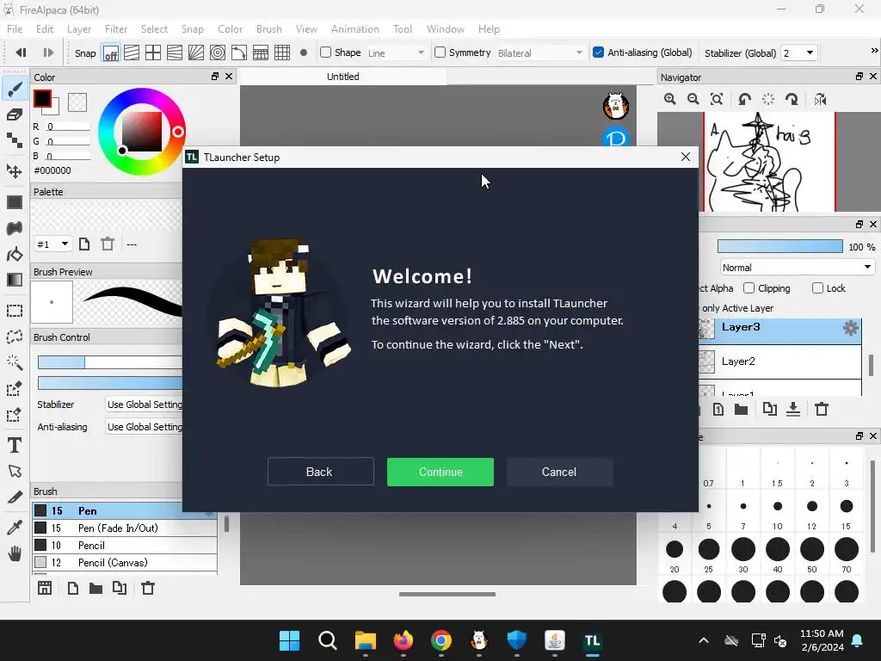Select the Bucket fill tool

click(15, 254)
